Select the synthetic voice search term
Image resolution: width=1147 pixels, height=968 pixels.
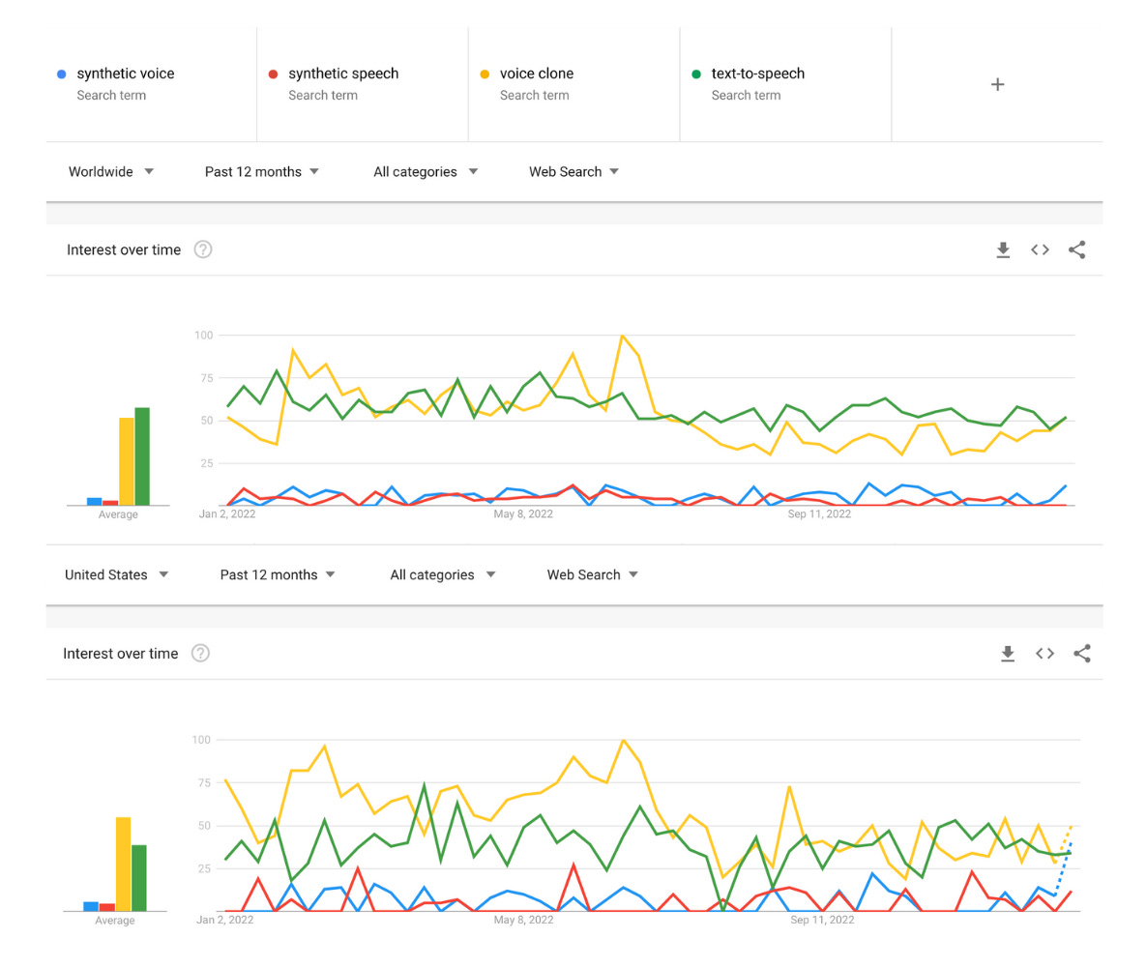tap(152, 84)
